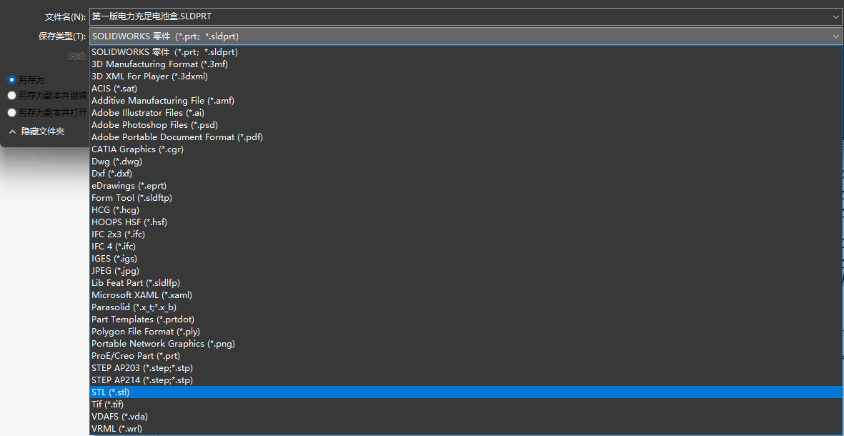This screenshot has height=436, width=844.
Task: Select STEP AP203 (*.step;*.stp)
Action: point(466,367)
